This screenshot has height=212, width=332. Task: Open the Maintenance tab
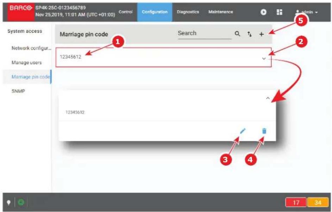(x=220, y=12)
